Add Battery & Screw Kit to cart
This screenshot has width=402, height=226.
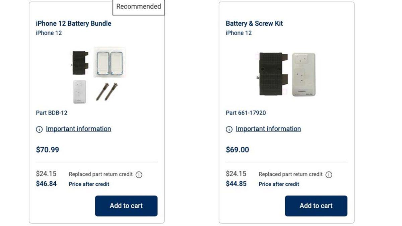[x=316, y=206]
